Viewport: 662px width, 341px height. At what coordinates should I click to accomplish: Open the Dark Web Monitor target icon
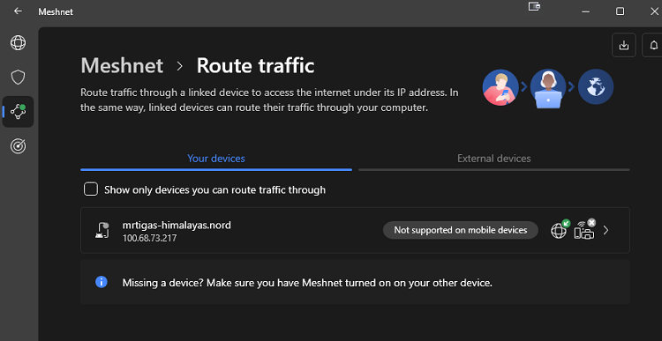pos(19,146)
